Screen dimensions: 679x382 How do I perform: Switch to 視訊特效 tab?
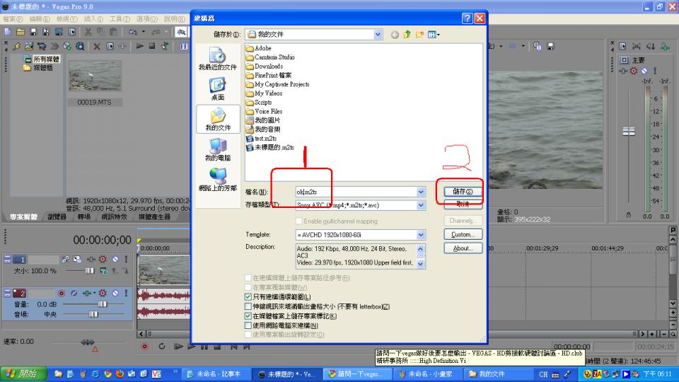[x=115, y=216]
